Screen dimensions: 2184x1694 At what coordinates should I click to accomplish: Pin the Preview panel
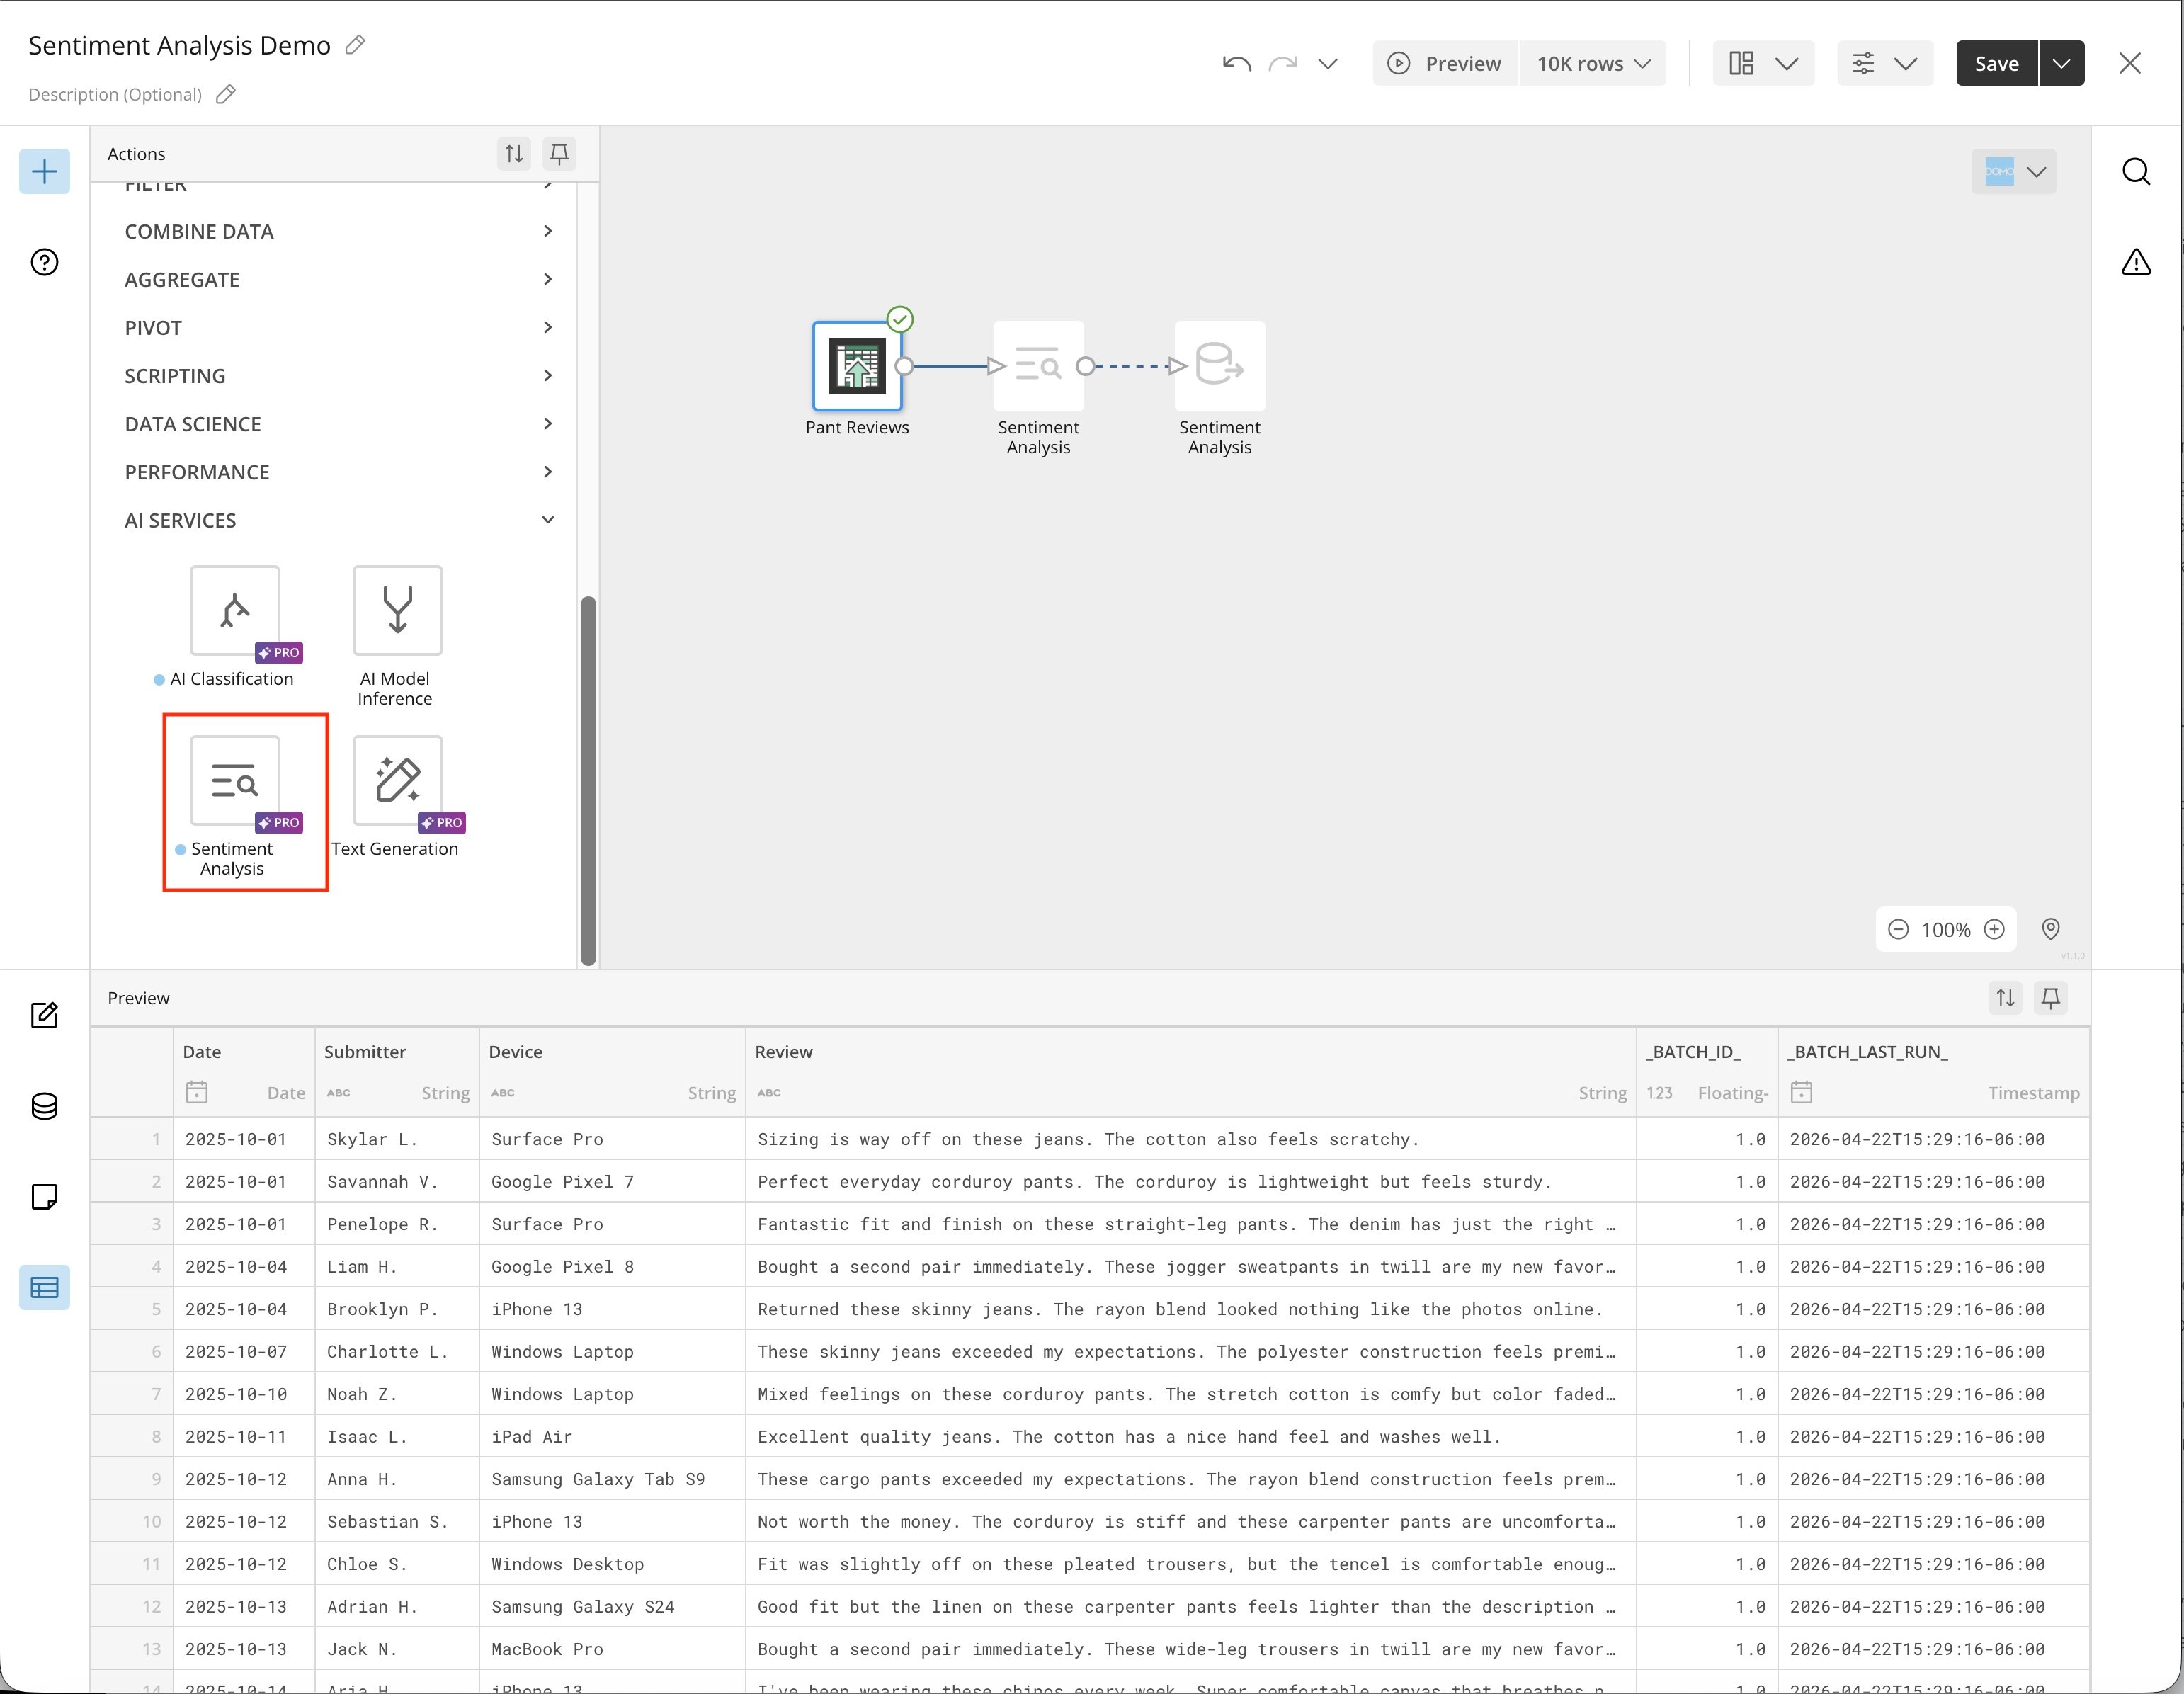(x=2051, y=998)
